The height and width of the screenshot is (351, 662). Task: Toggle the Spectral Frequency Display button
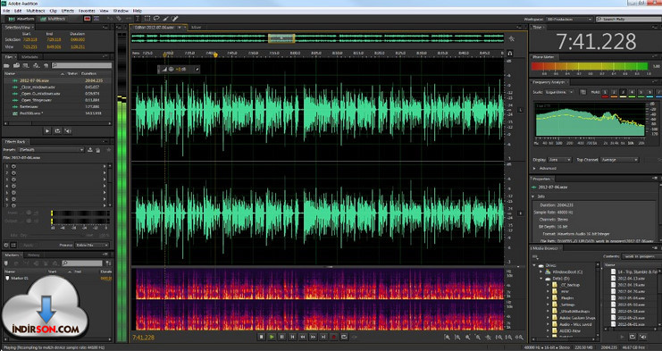[88, 19]
